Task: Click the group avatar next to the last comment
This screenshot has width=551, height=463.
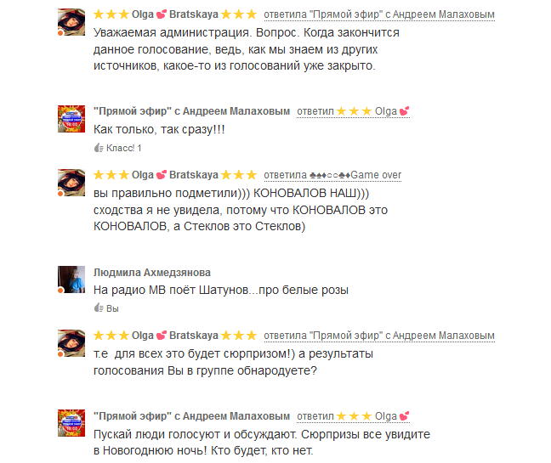Action: coord(71,423)
